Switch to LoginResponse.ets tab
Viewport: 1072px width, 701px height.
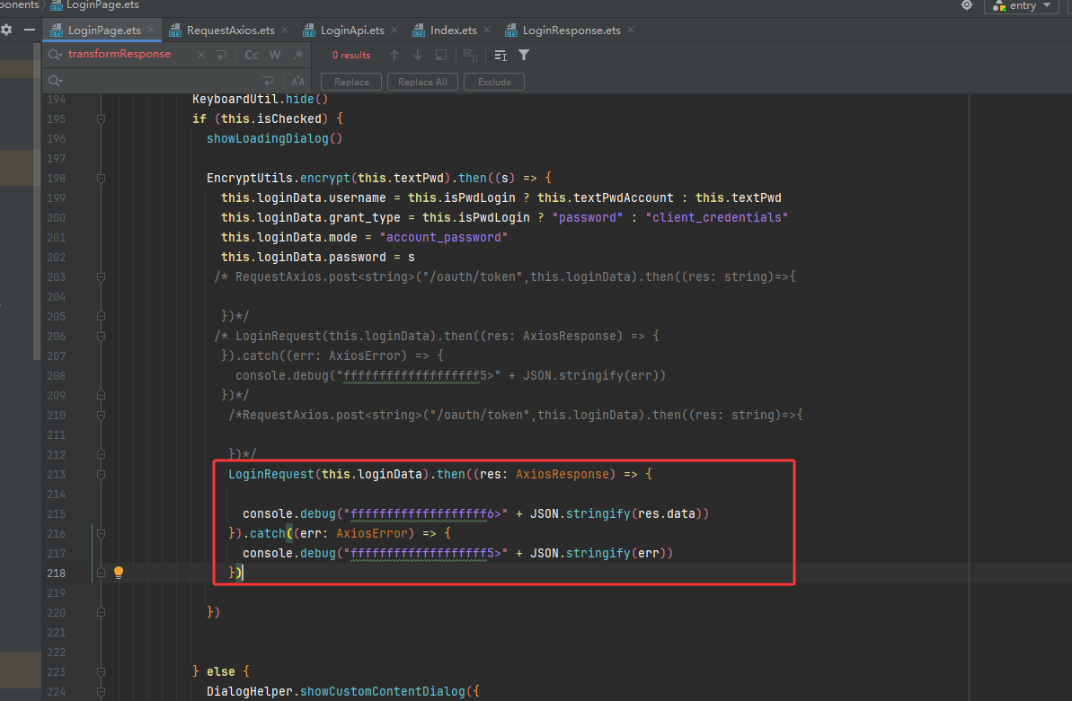click(571, 30)
